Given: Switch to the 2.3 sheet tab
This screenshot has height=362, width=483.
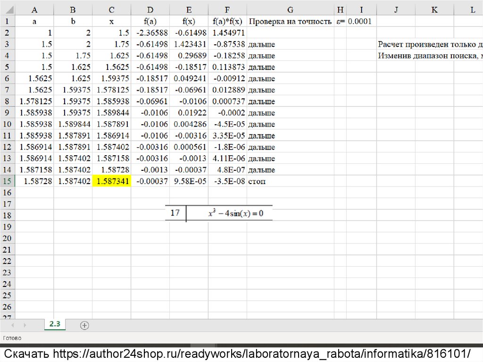Looking at the screenshot, I should (x=55, y=324).
